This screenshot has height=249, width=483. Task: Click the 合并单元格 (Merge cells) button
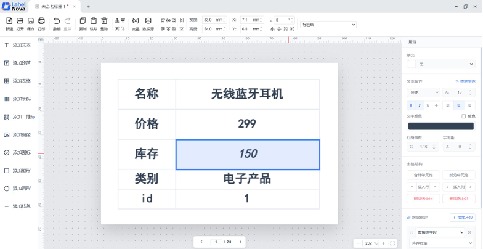click(x=423, y=175)
